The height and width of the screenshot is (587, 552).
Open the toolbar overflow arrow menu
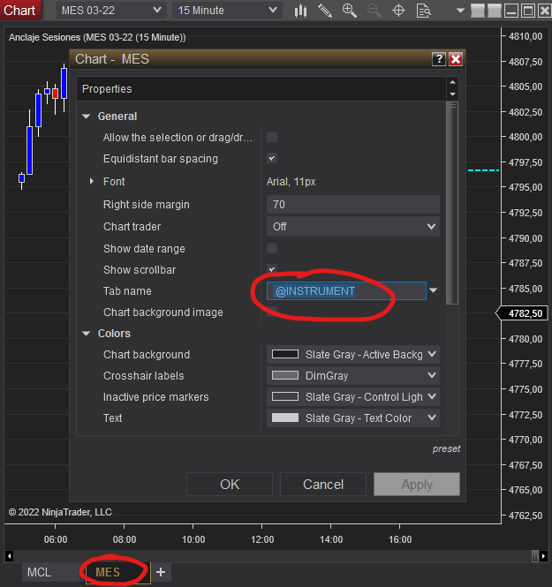pos(460,11)
